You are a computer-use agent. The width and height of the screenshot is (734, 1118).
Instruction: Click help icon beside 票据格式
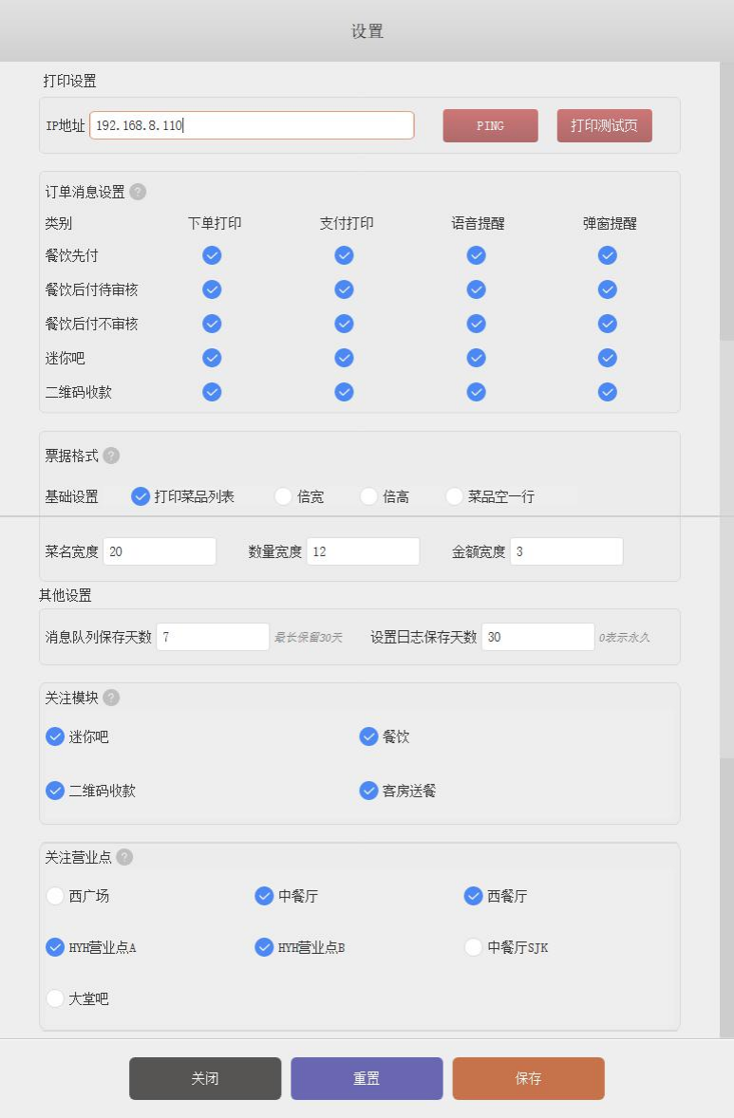pos(111,456)
